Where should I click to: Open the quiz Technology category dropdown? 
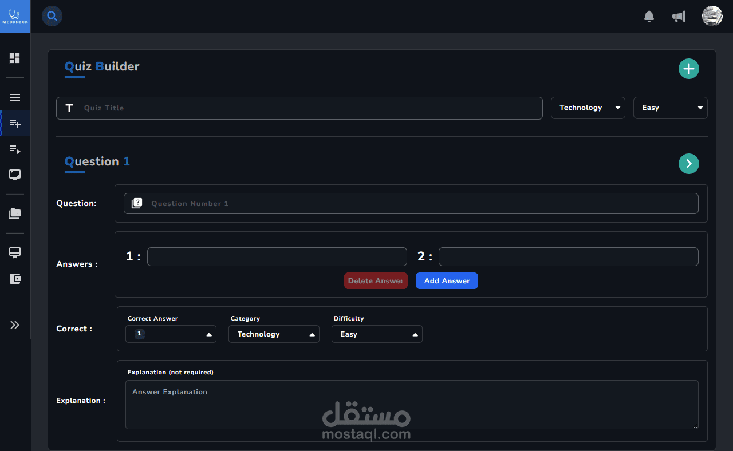click(588, 108)
